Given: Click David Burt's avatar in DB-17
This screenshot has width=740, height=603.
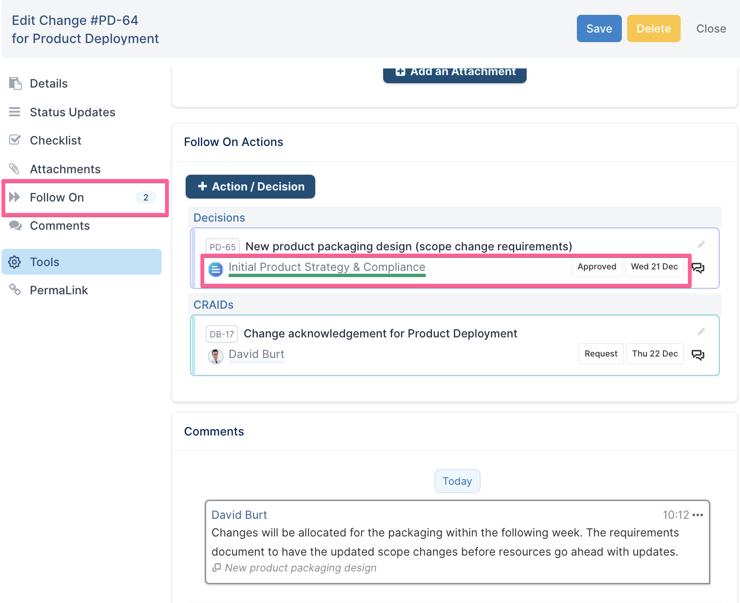Looking at the screenshot, I should tap(216, 356).
